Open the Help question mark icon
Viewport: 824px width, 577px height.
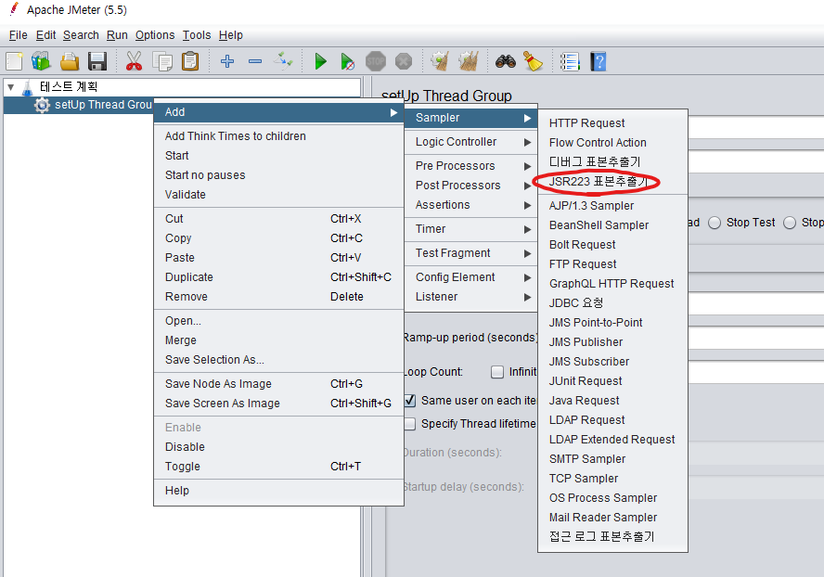(x=598, y=61)
